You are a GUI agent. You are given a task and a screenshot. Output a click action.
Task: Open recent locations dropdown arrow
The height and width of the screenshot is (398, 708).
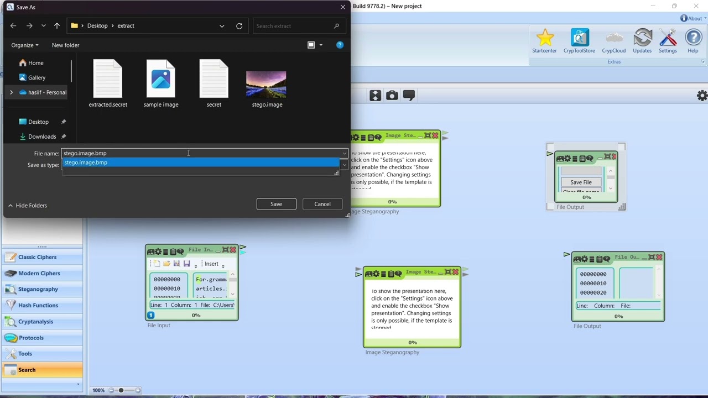point(43,26)
